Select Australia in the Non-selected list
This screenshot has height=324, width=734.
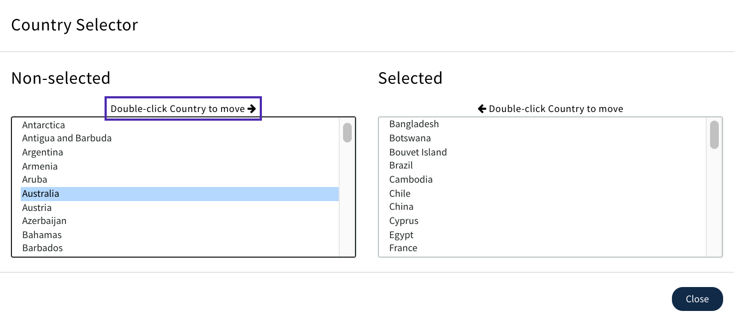coord(41,194)
